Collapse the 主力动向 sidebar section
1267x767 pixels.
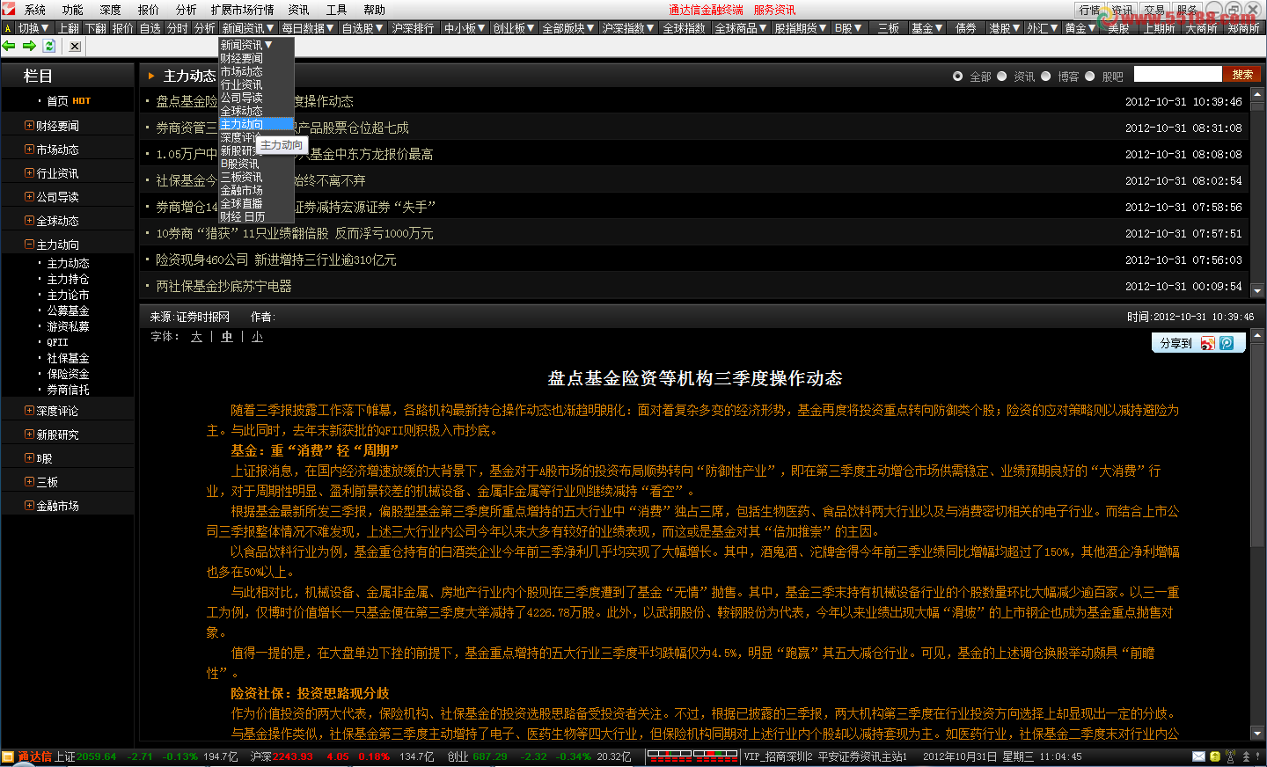pyautogui.click(x=29, y=245)
